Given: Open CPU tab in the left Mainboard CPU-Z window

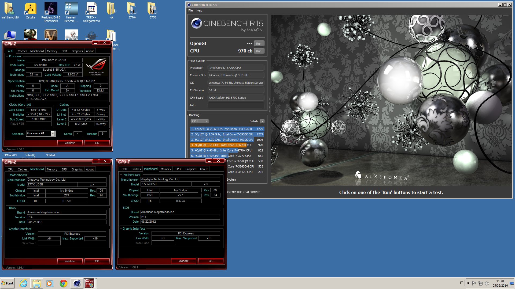Looking at the screenshot, I should [10, 169].
